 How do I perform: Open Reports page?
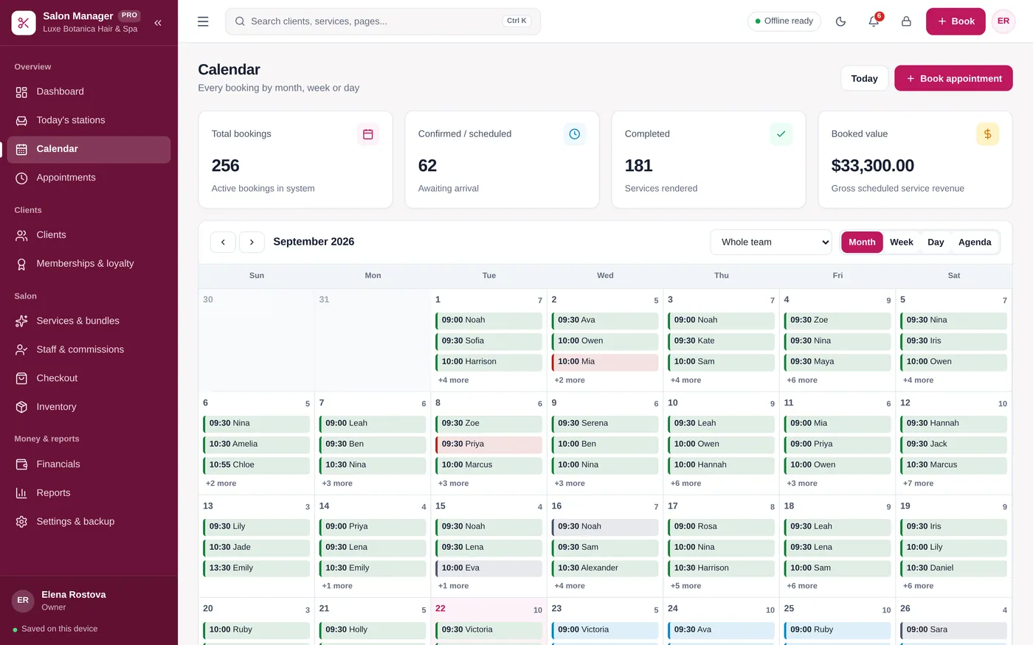(89, 493)
